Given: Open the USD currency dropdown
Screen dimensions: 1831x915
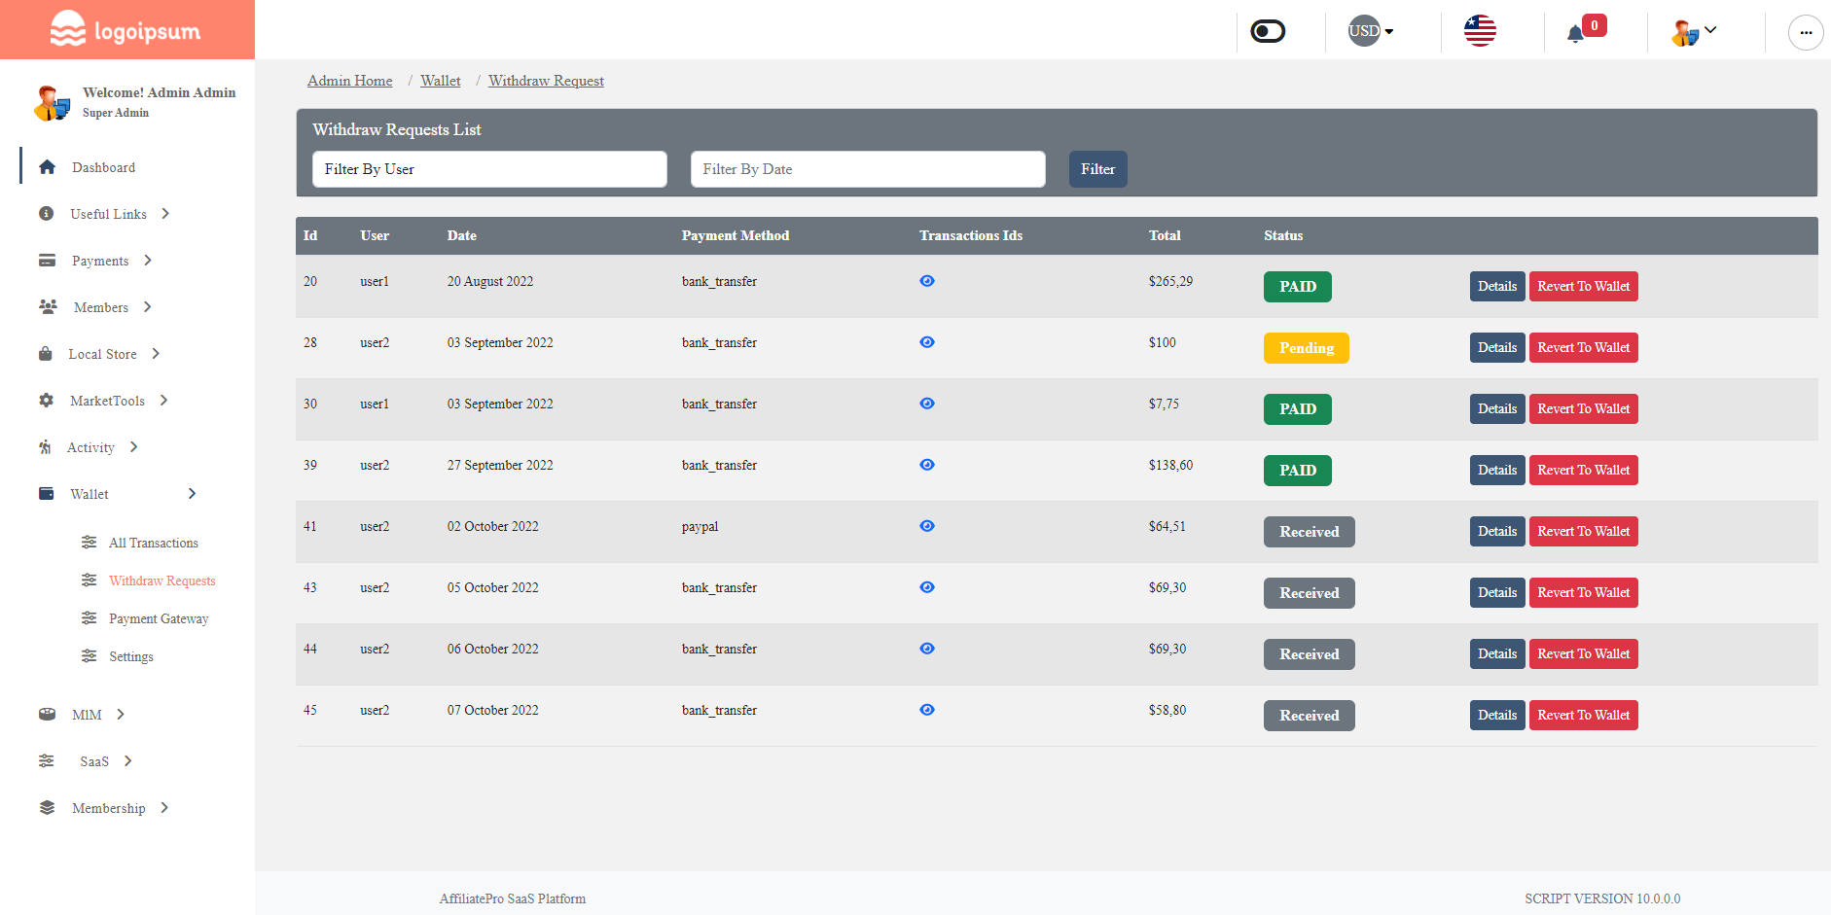Looking at the screenshot, I should point(1370,30).
